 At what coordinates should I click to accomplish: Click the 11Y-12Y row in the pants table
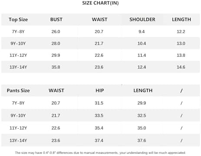click(x=100, y=128)
